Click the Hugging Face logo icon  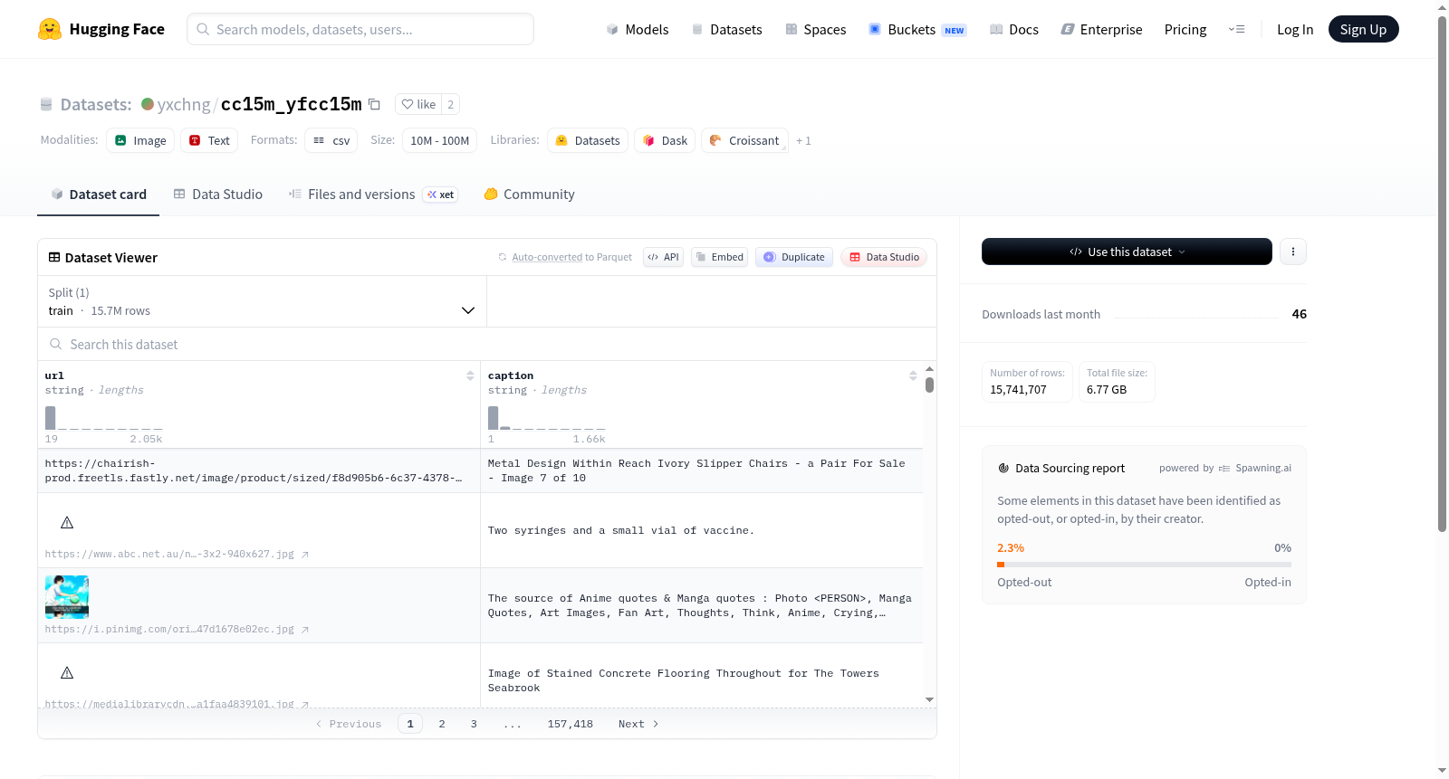click(50, 29)
